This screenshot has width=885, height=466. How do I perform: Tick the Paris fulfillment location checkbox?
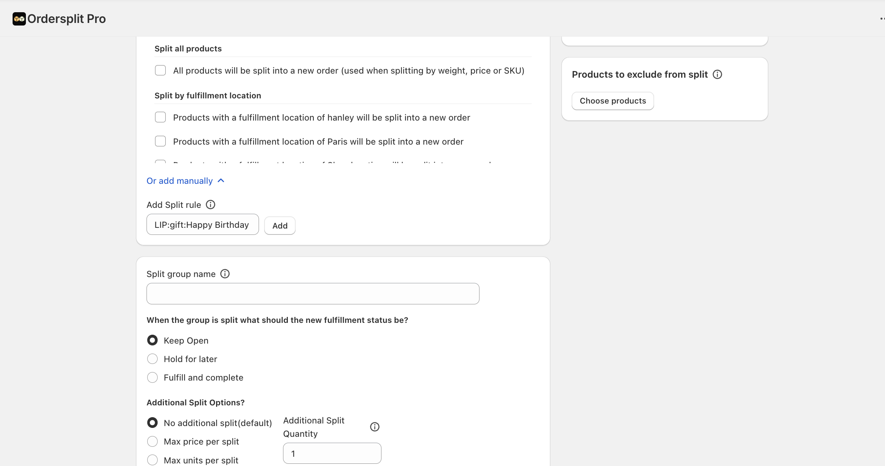click(160, 141)
